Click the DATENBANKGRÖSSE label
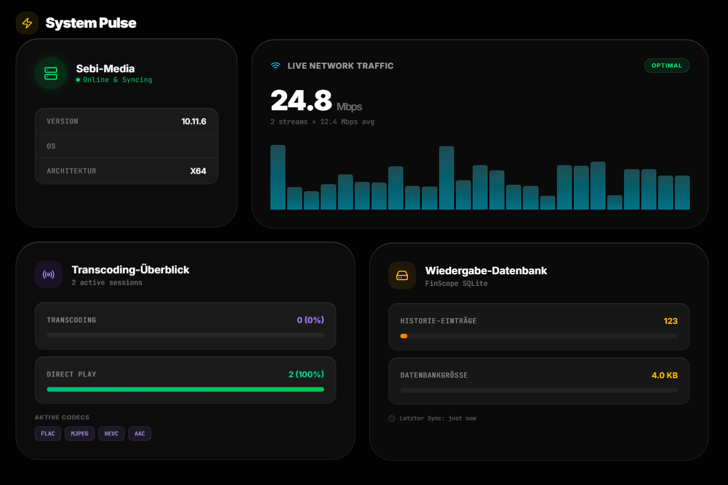The height and width of the screenshot is (485, 728). (x=434, y=375)
